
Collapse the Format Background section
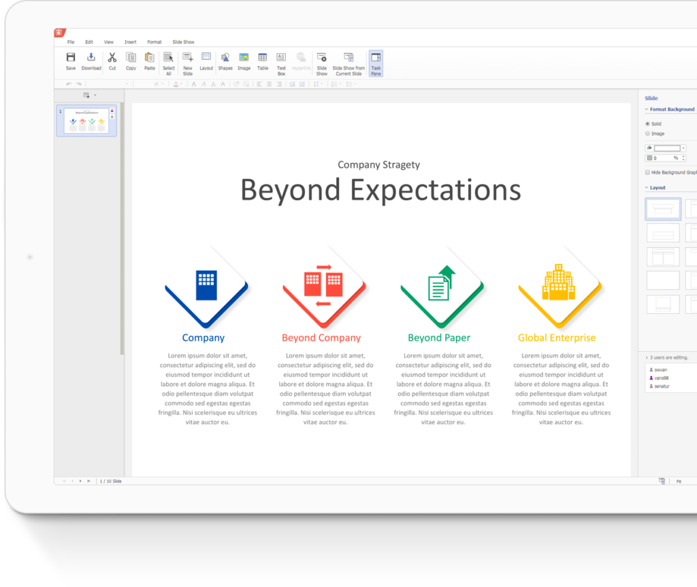647,110
